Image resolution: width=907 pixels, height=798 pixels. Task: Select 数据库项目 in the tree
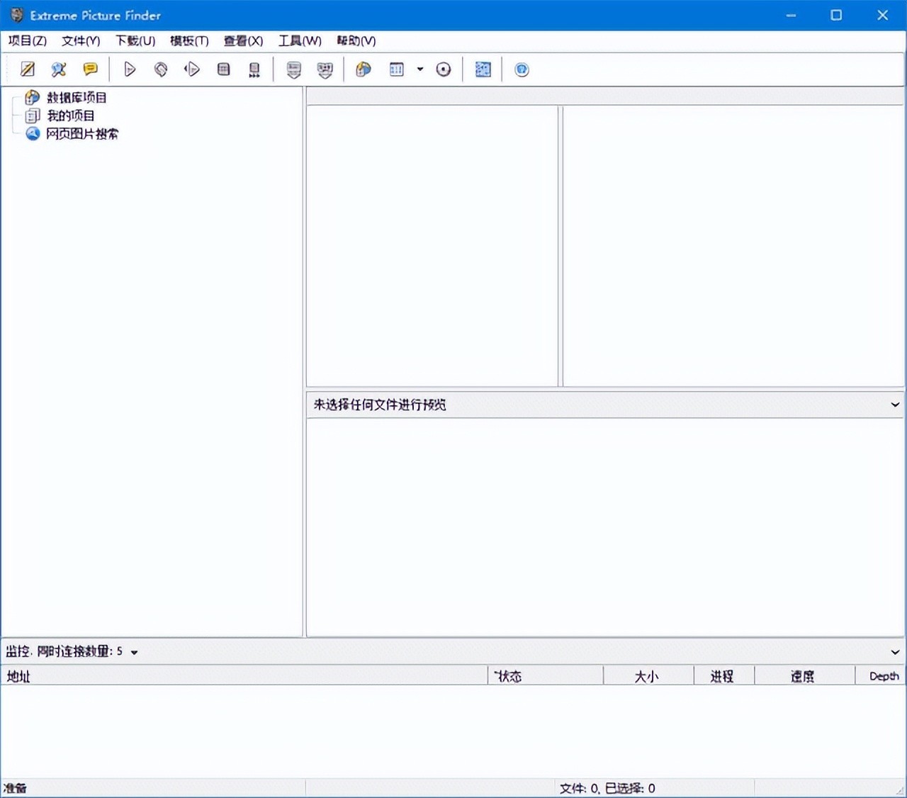77,98
